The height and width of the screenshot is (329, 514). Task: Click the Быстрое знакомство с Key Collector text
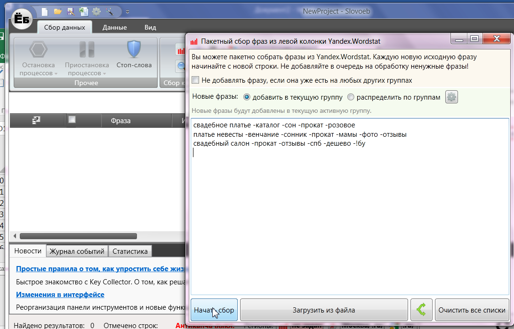101,282
